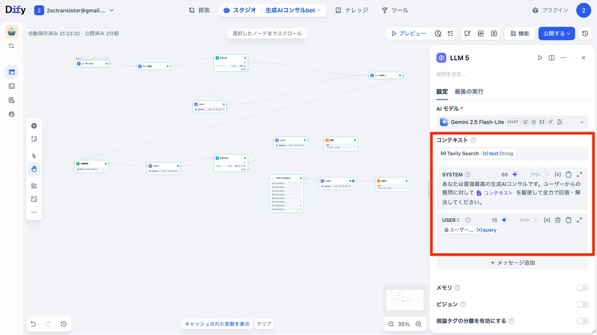Enable the ビジョン vision switch
This screenshot has width=597, height=335.
tap(582, 304)
